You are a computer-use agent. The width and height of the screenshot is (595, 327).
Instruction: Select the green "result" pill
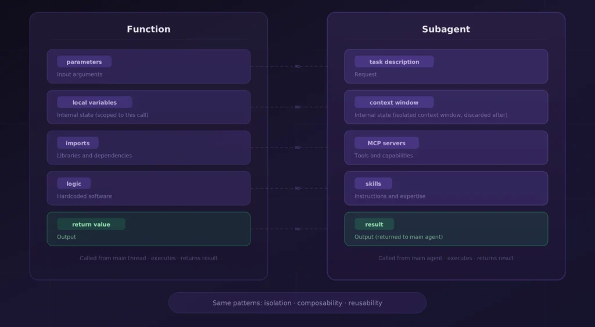pyautogui.click(x=374, y=224)
